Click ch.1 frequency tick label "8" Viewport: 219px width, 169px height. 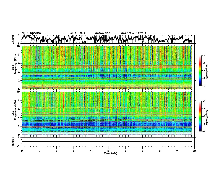coord(19,55)
